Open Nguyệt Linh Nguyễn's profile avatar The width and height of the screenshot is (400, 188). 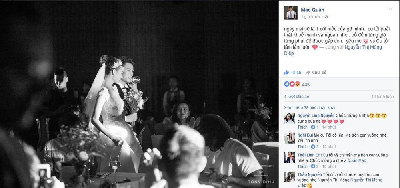pyautogui.click(x=290, y=118)
